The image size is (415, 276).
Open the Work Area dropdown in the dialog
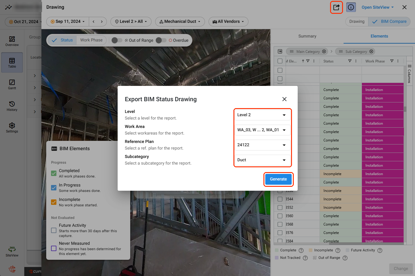pyautogui.click(x=262, y=130)
